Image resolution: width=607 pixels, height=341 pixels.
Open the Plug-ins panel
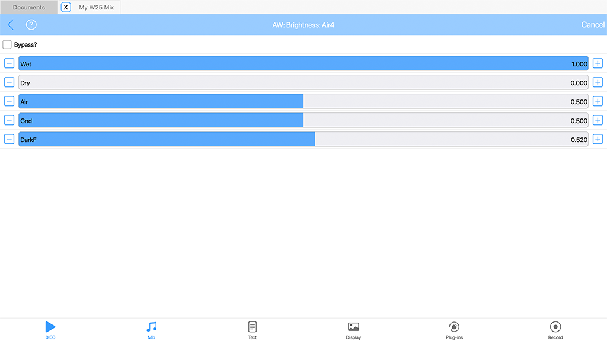click(x=454, y=329)
